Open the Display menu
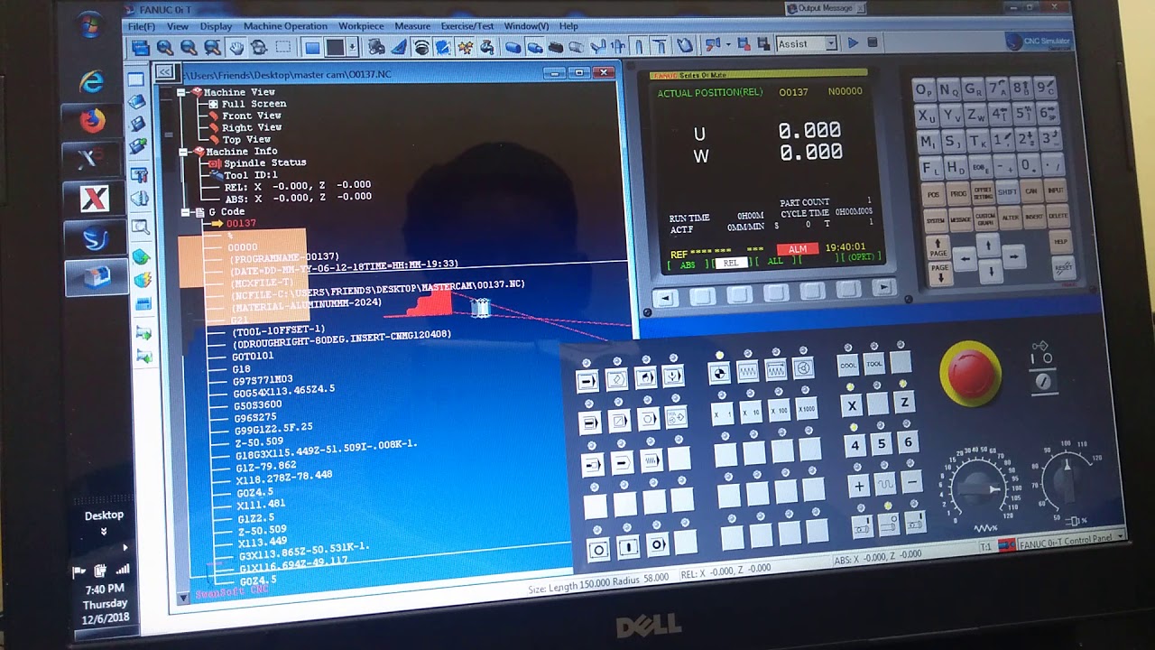The image size is (1155, 650). 217,26
